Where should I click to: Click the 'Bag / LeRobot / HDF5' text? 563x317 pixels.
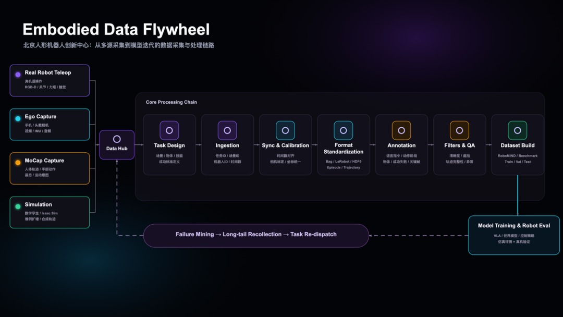tap(343, 162)
